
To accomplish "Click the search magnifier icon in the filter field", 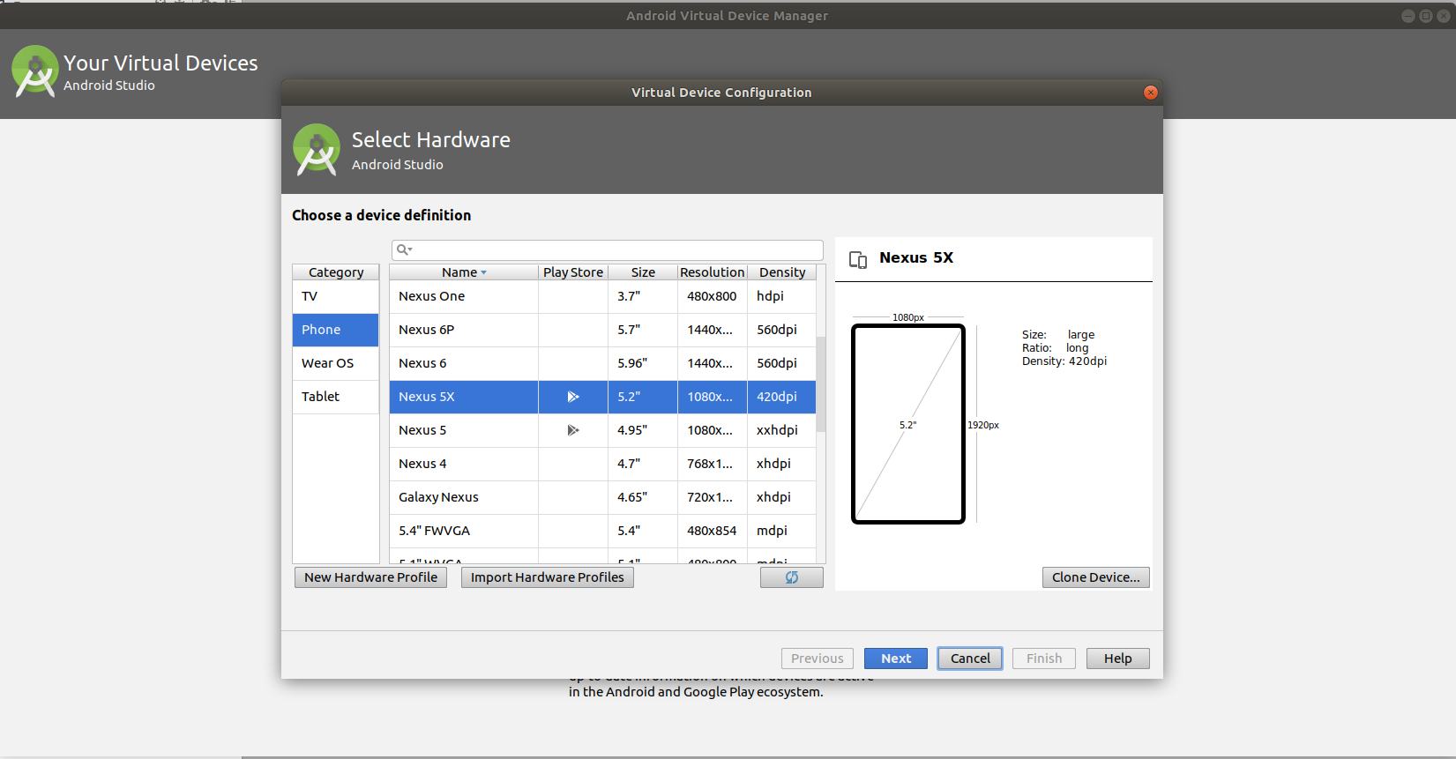I will click(x=404, y=250).
